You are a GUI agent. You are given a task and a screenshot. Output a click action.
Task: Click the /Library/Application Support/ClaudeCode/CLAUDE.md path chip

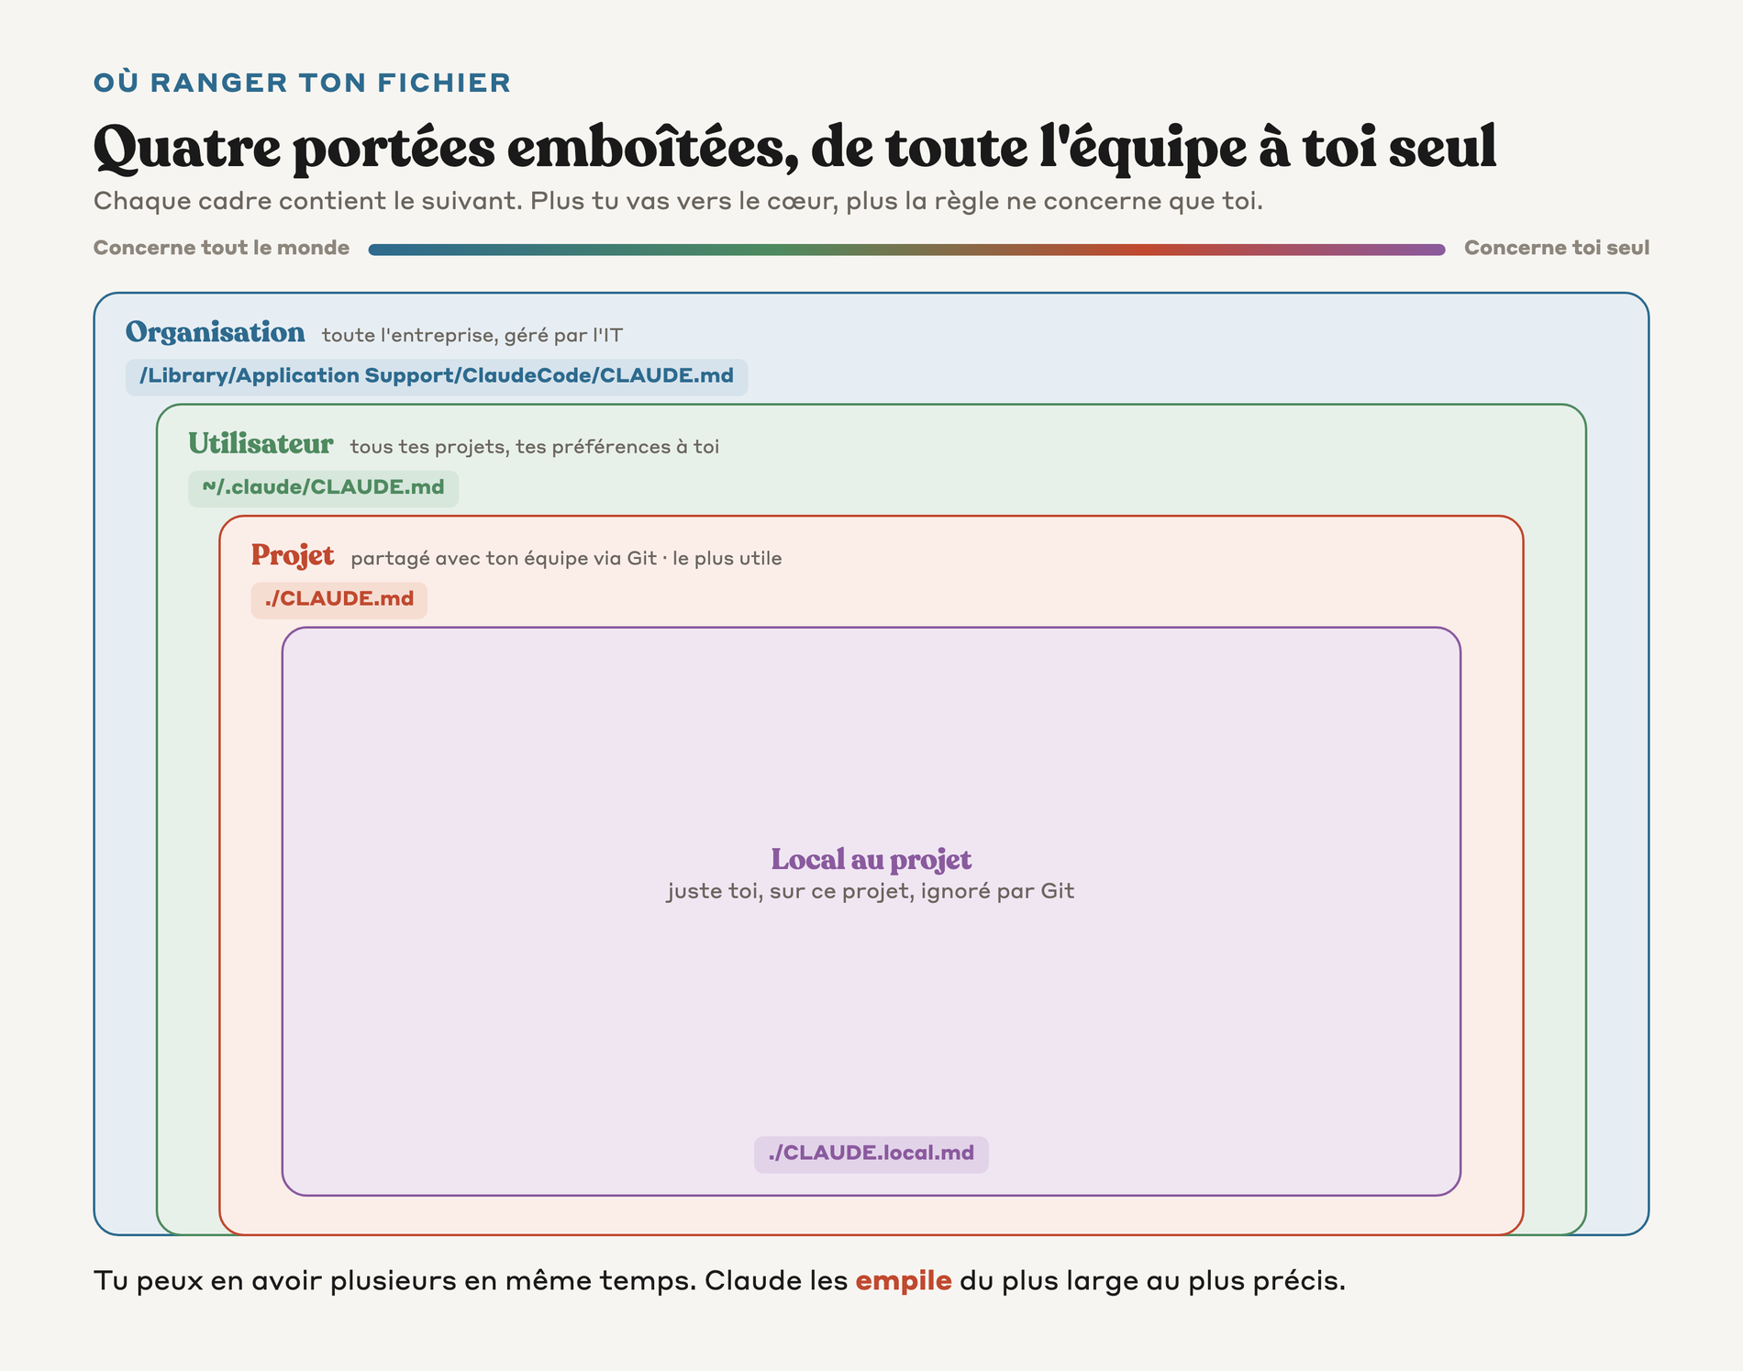click(437, 376)
